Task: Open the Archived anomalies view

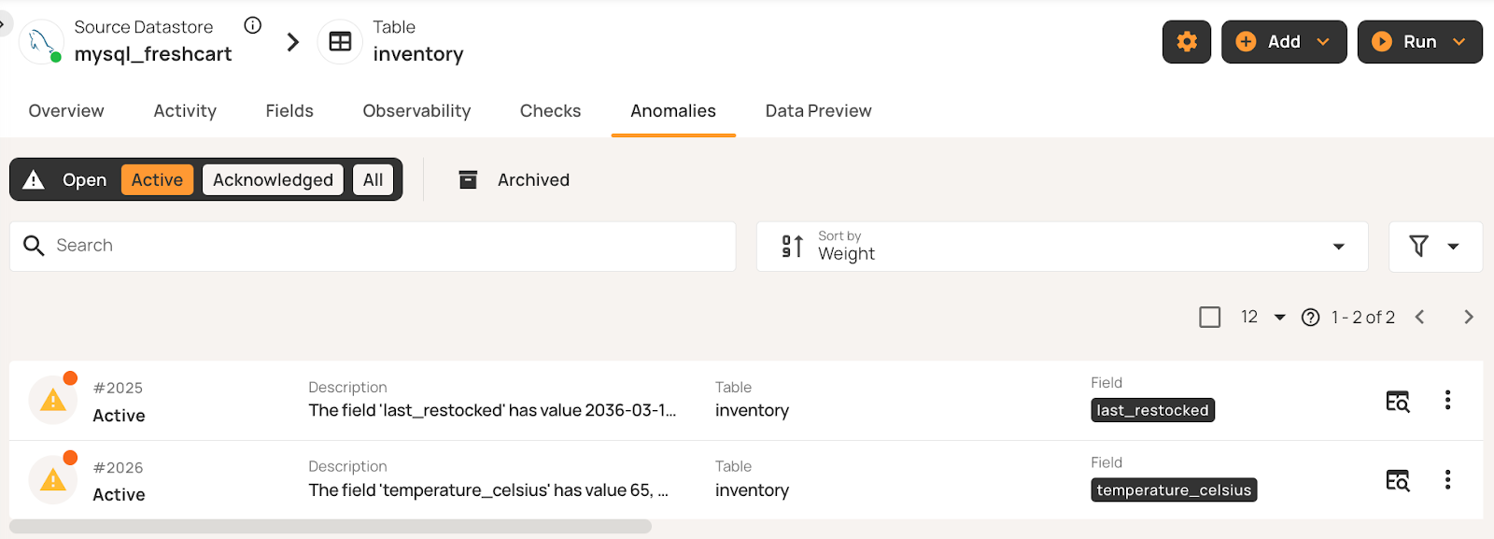Action: [x=513, y=179]
